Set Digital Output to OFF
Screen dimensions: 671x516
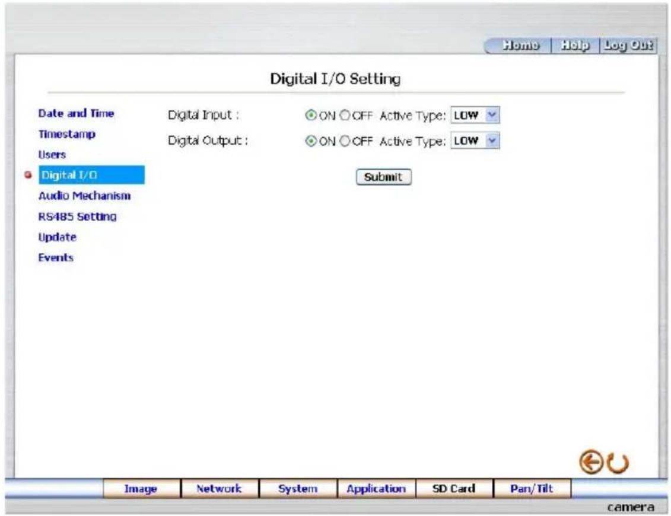pyautogui.click(x=345, y=141)
